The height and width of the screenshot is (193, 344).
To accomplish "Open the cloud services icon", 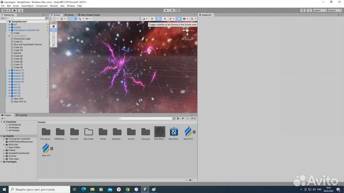I will click(x=14, y=10).
